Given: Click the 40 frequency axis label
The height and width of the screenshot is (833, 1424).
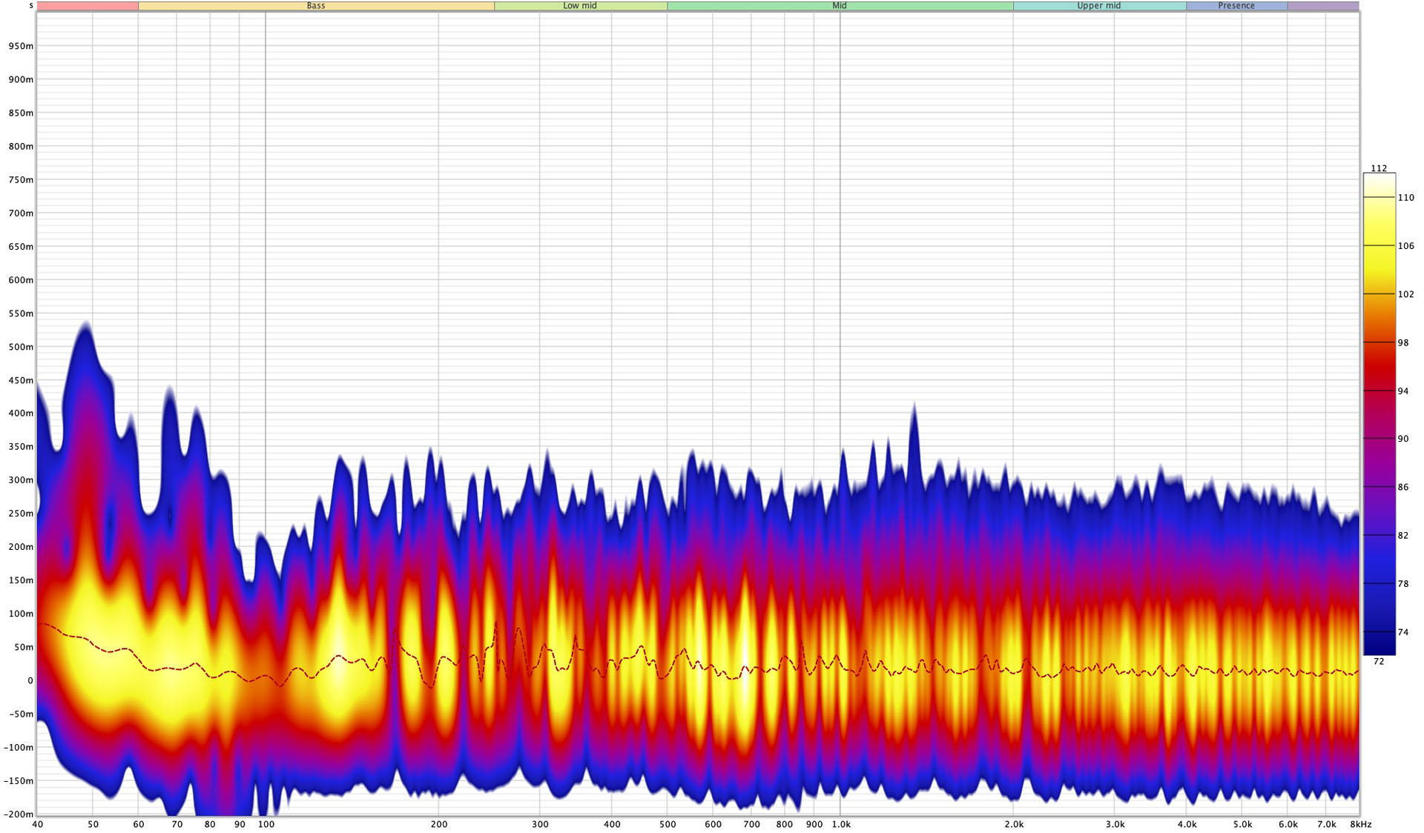Looking at the screenshot, I should 37,824.
